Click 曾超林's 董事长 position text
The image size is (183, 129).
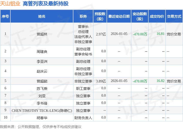[x=83, y=27]
